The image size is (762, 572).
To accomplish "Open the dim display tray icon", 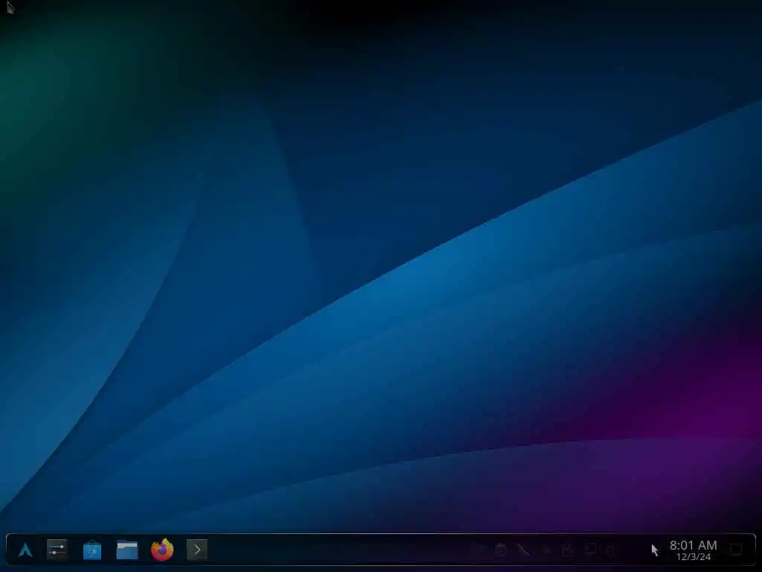I will pos(590,550).
